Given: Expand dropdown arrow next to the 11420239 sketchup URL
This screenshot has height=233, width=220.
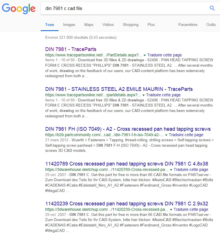Looking at the screenshot, I should click(x=171, y=210).
